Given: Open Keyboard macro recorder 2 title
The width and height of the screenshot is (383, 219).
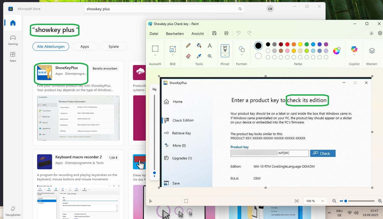Looking at the screenshot, I should (x=78, y=157).
